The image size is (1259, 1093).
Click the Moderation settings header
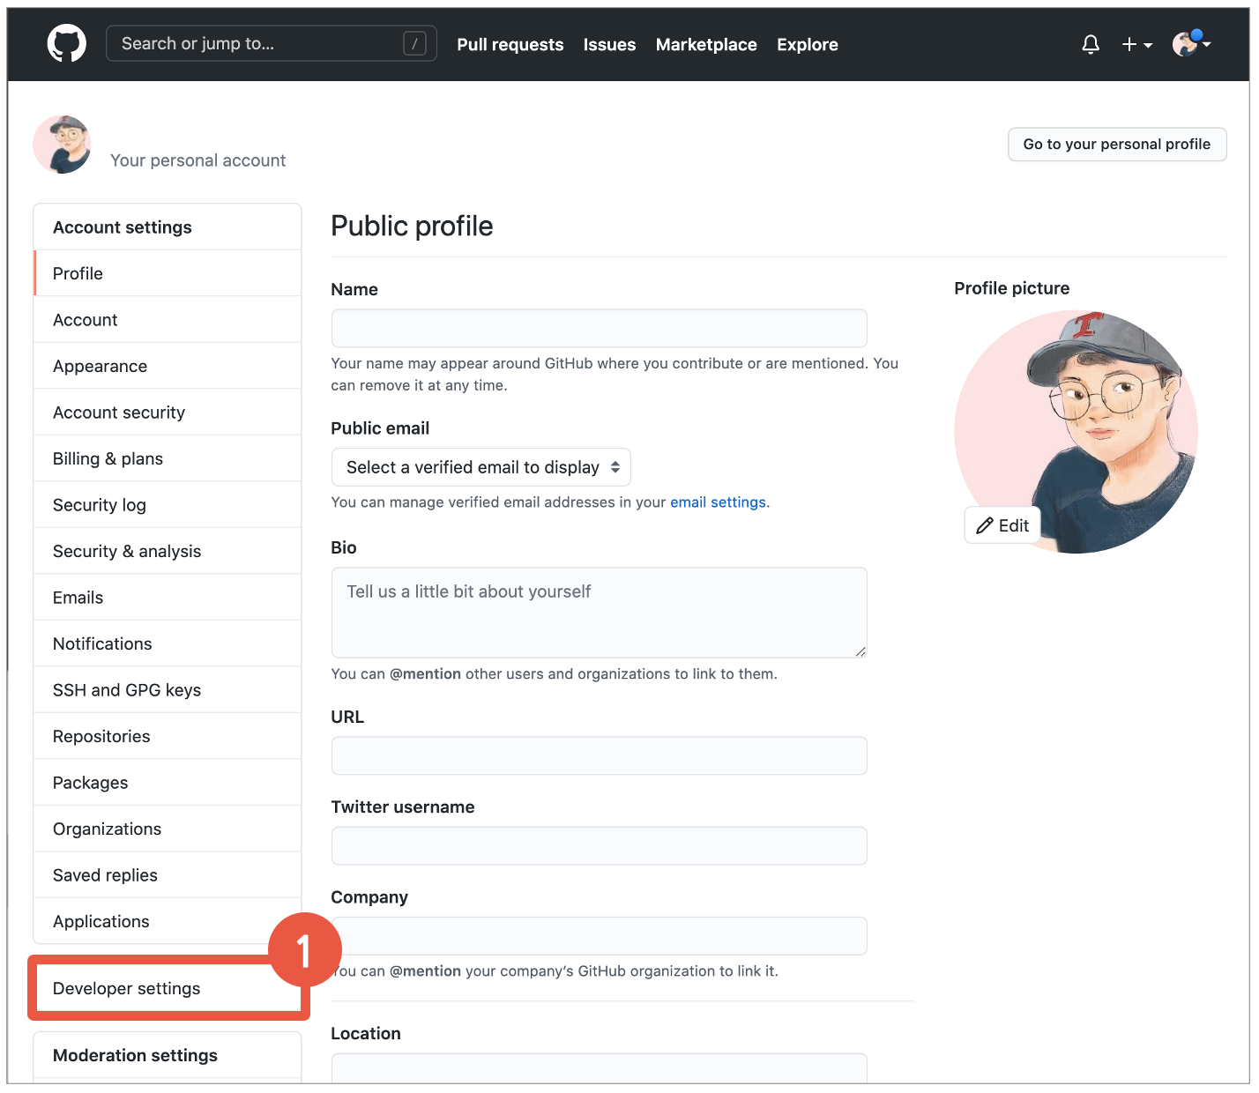tap(168, 1055)
